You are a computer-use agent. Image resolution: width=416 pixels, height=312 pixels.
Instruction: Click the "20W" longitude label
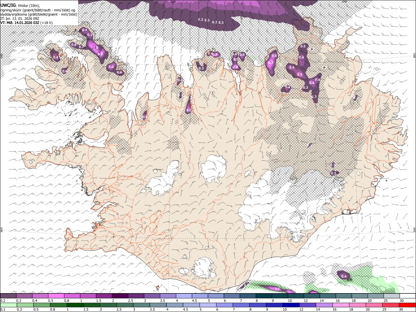click(x=173, y=2)
